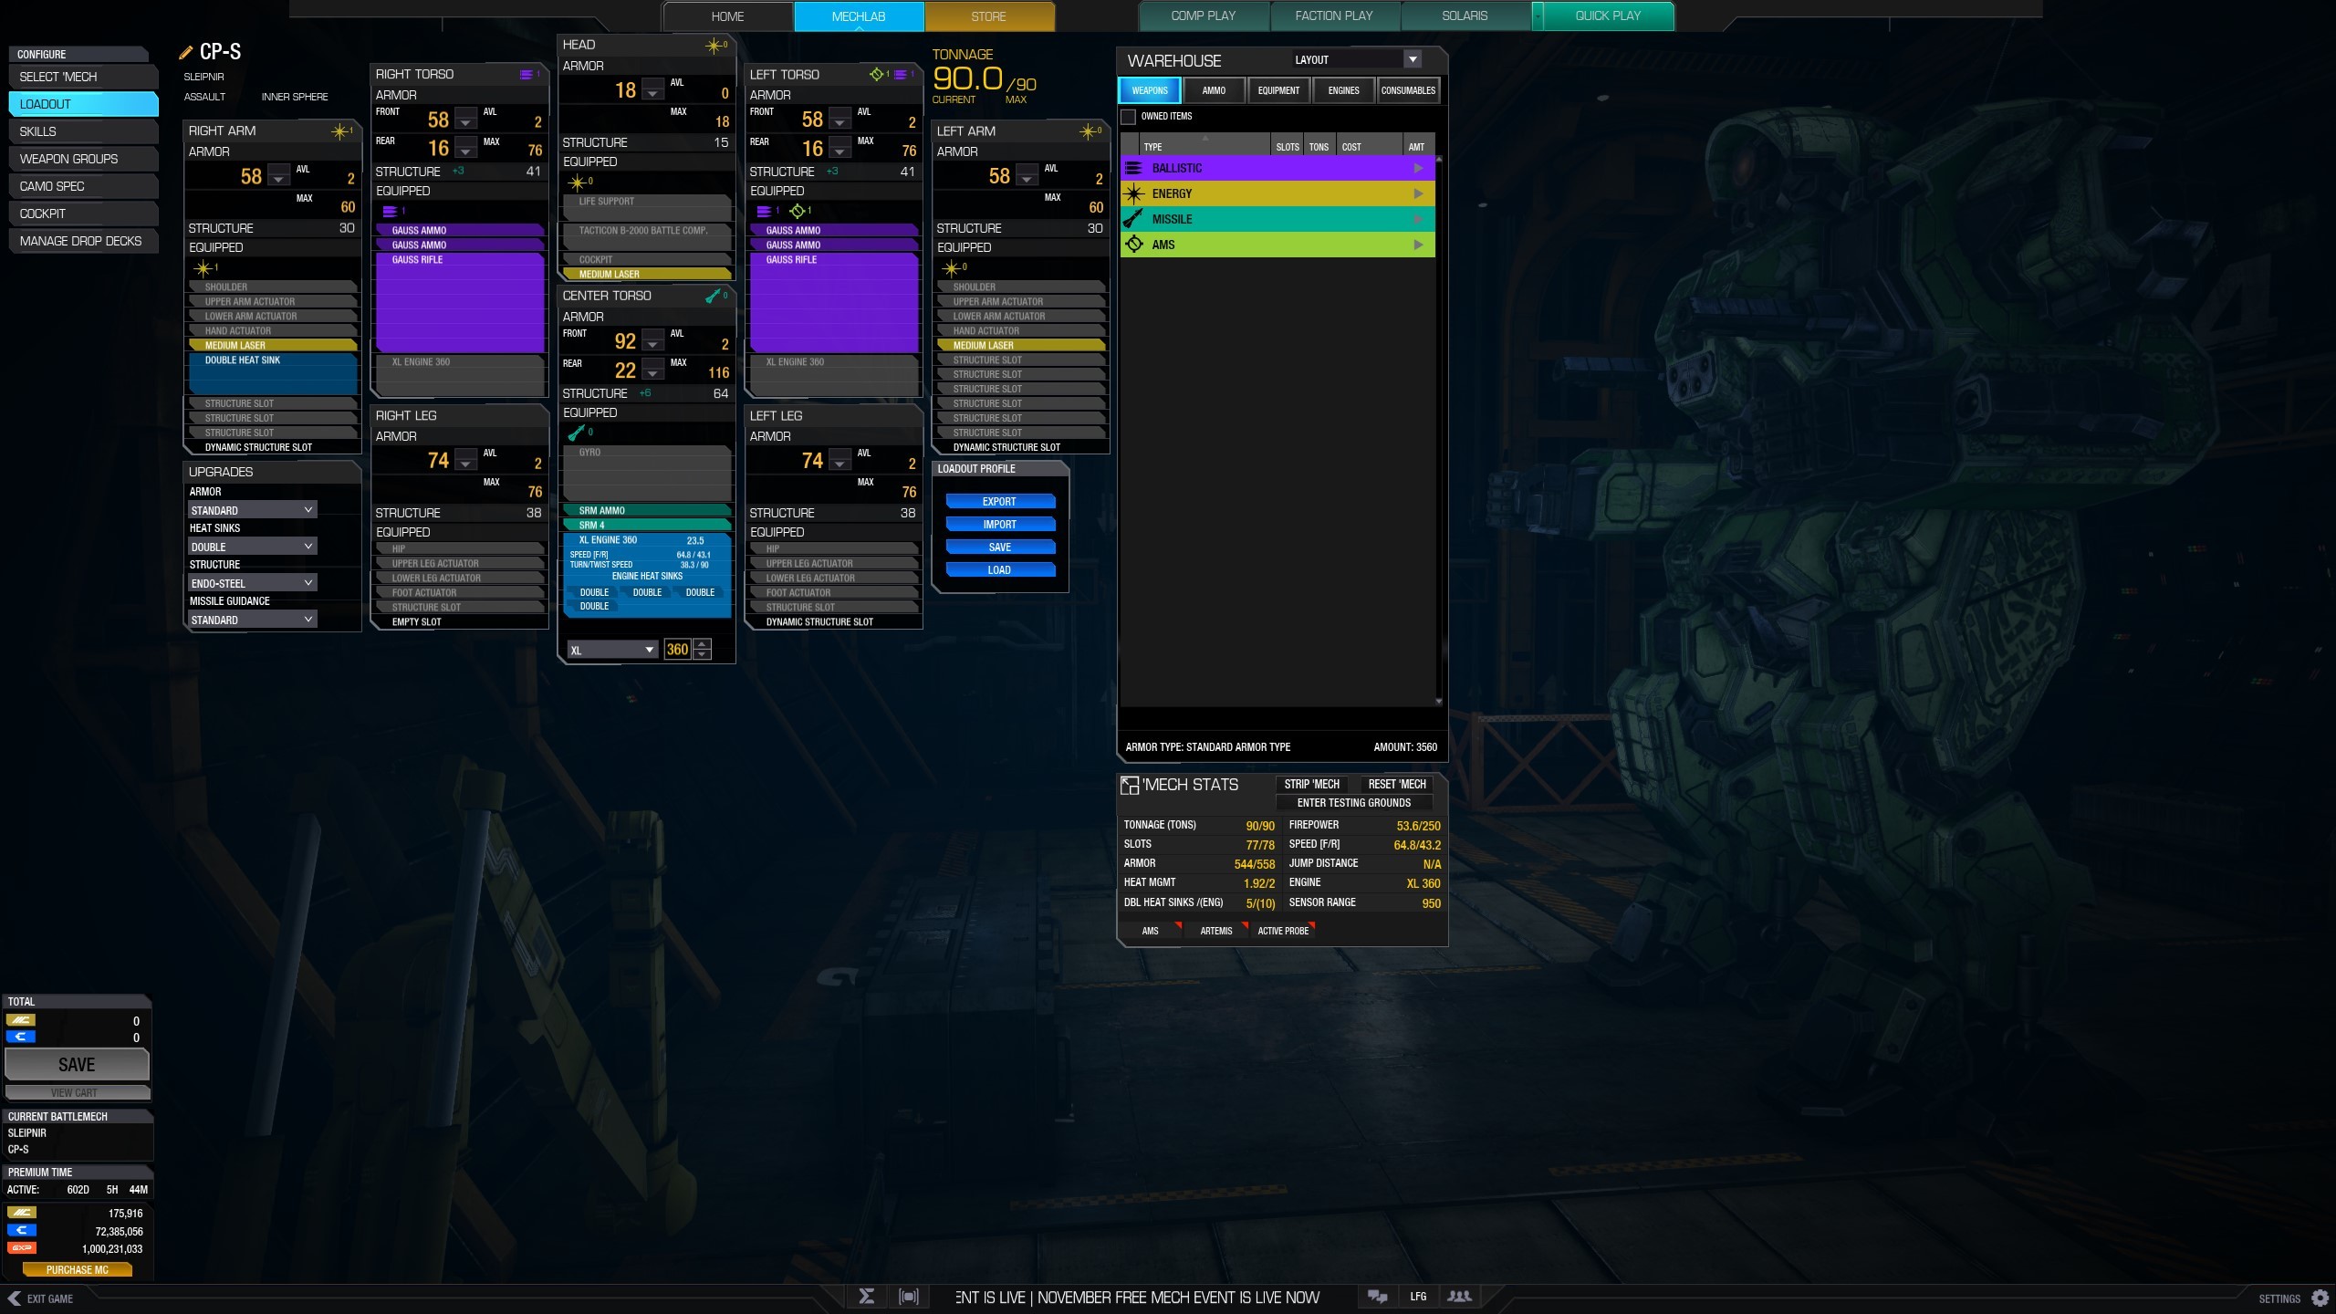Toggle ARTEMIS in the Mech Stats panel
The height and width of the screenshot is (1314, 2336).
point(1215,930)
